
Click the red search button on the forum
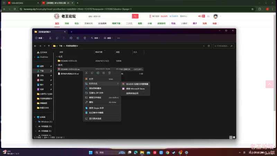135,16
